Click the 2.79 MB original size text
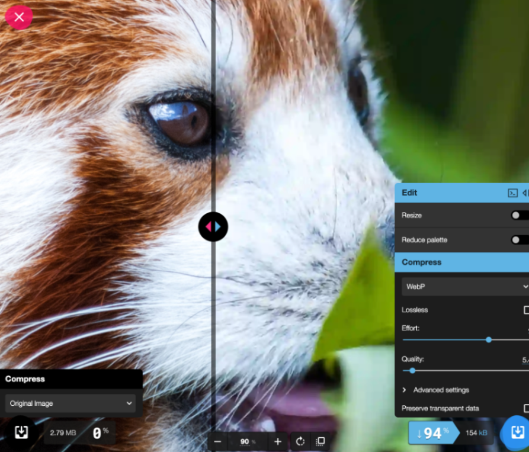 [63, 433]
